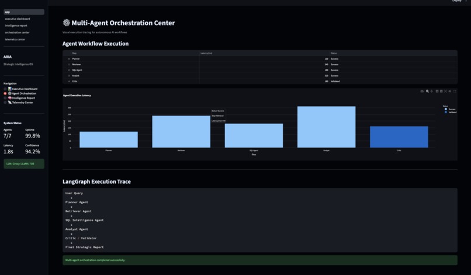Select Telemetry Center radio button

point(5,102)
